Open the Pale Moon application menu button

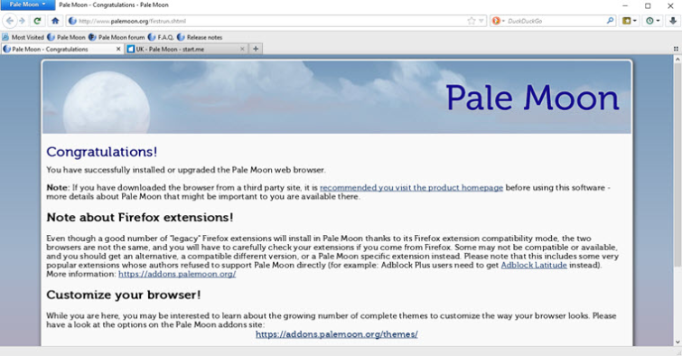click(x=28, y=5)
